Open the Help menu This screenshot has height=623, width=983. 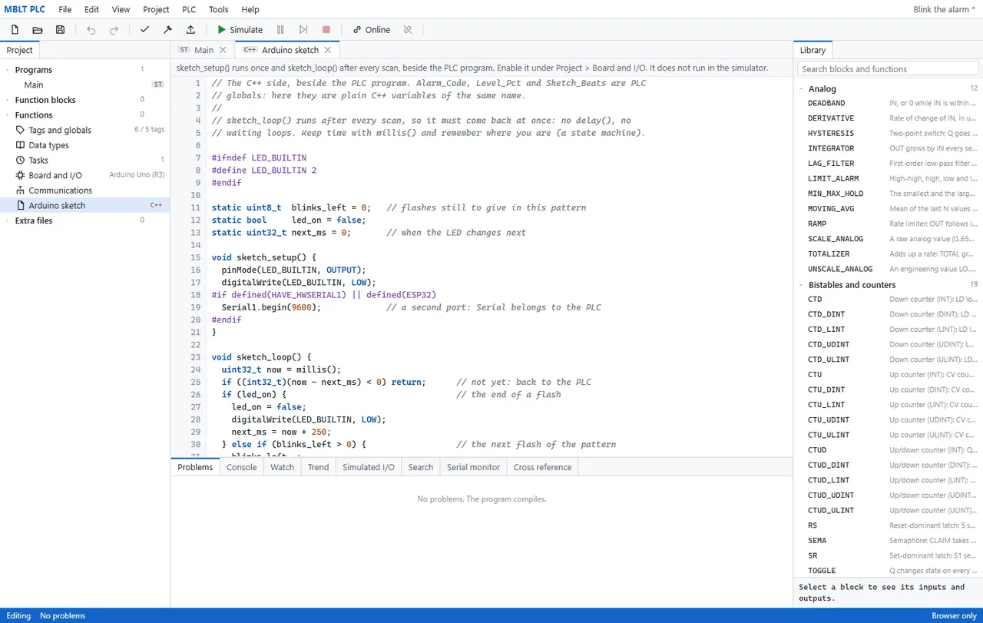click(250, 9)
